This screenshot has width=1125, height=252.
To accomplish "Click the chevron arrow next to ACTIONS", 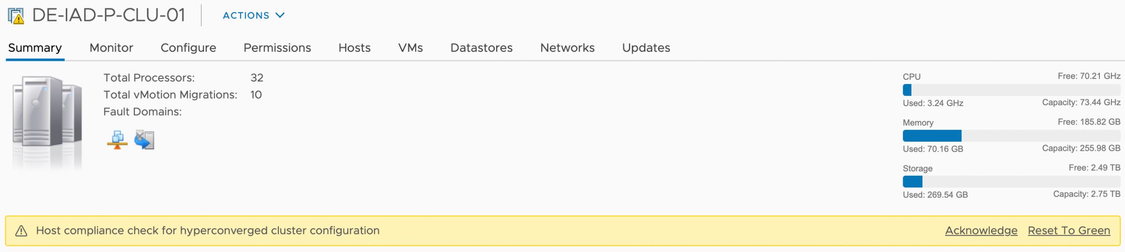I will coord(280,15).
